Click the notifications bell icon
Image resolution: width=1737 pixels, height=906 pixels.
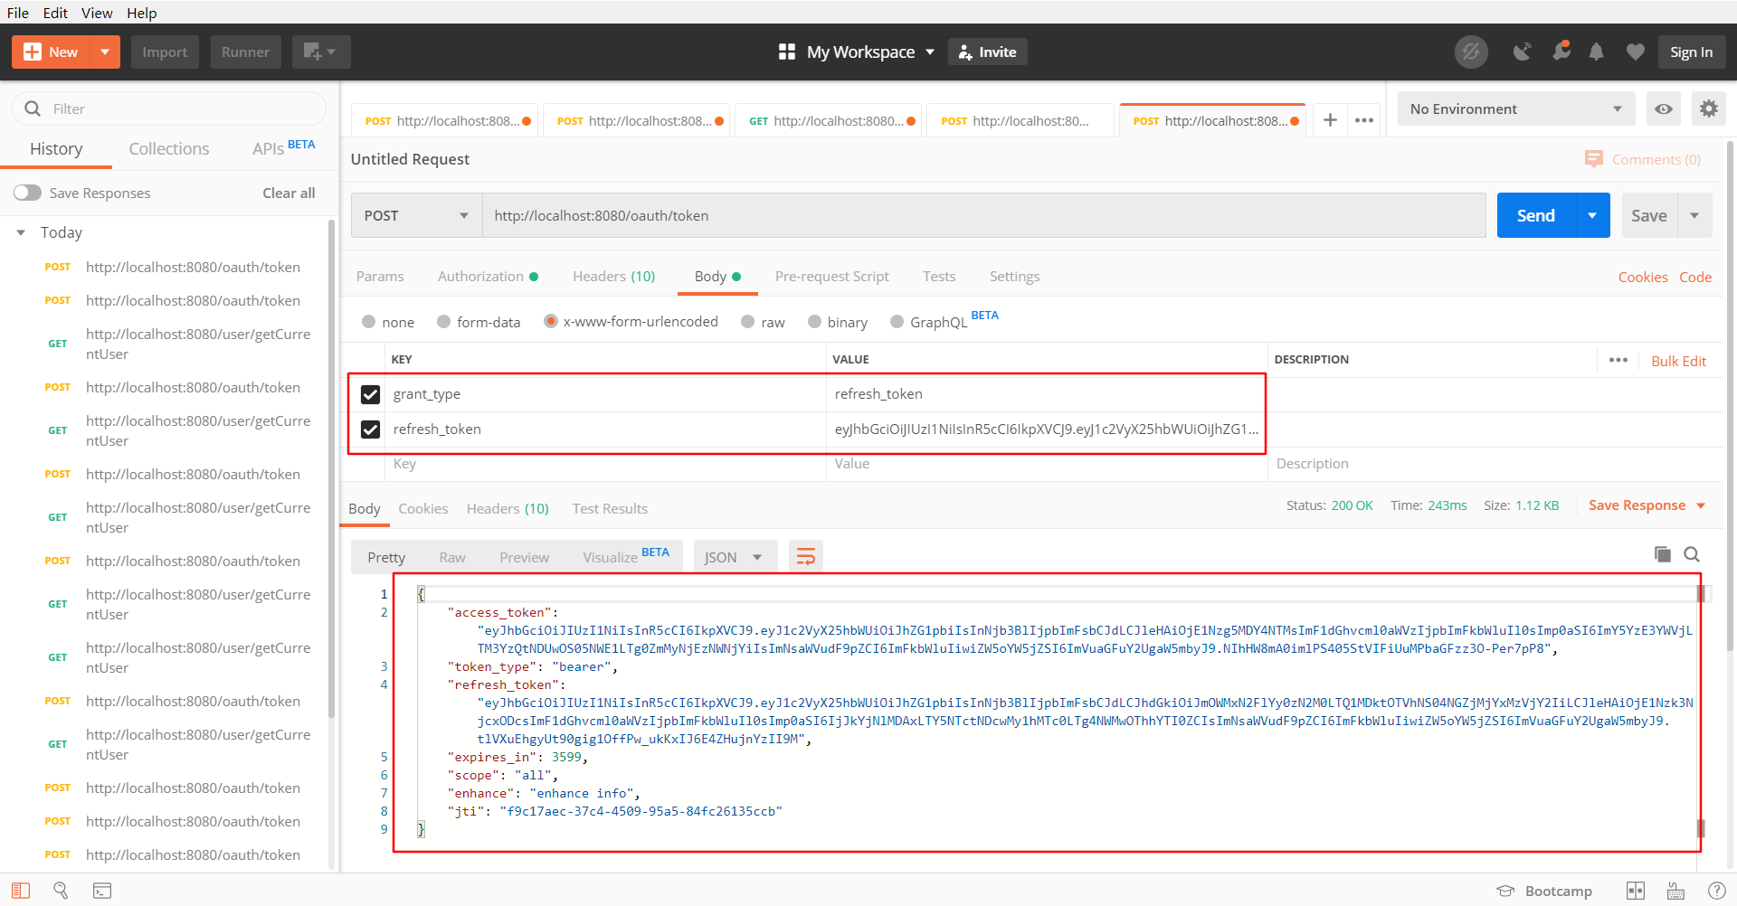1597,52
